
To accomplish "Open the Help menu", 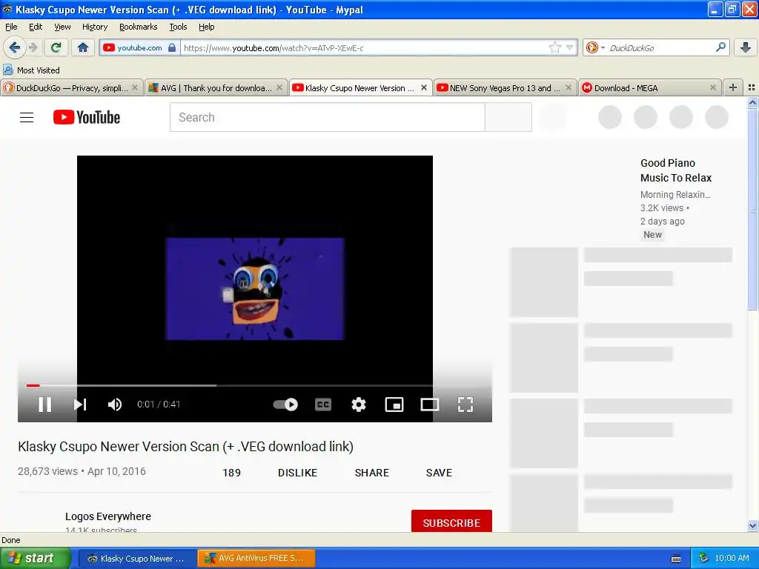I will 206,27.
